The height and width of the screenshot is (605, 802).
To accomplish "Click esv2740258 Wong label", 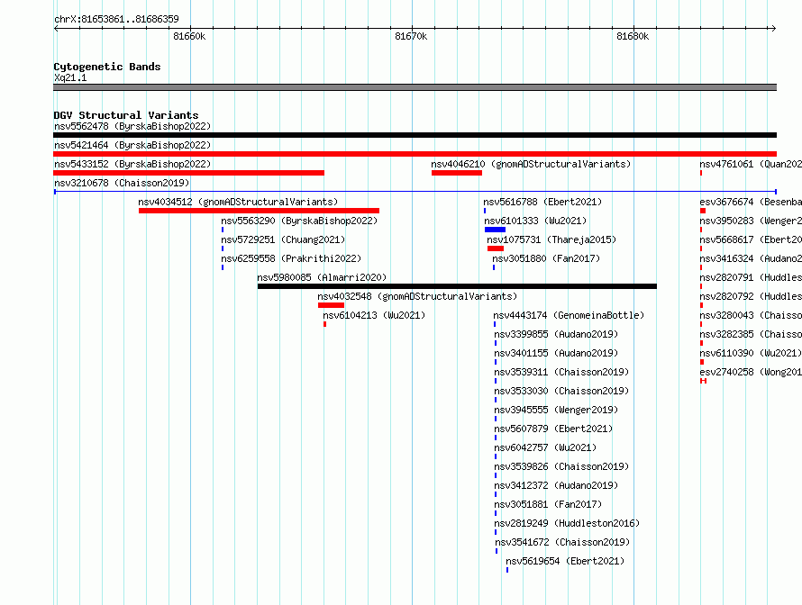I will 751,372.
